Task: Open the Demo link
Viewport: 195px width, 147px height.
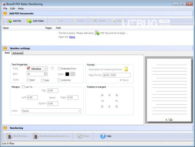Action: (72, 37)
